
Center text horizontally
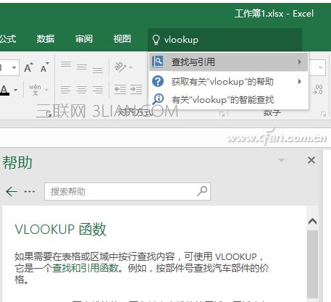click(x=82, y=90)
